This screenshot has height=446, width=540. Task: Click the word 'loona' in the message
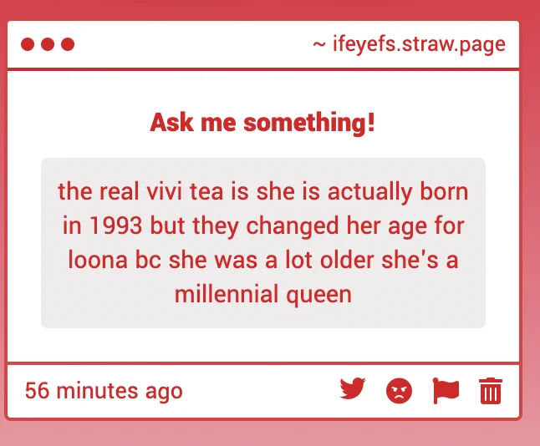[x=98, y=260]
